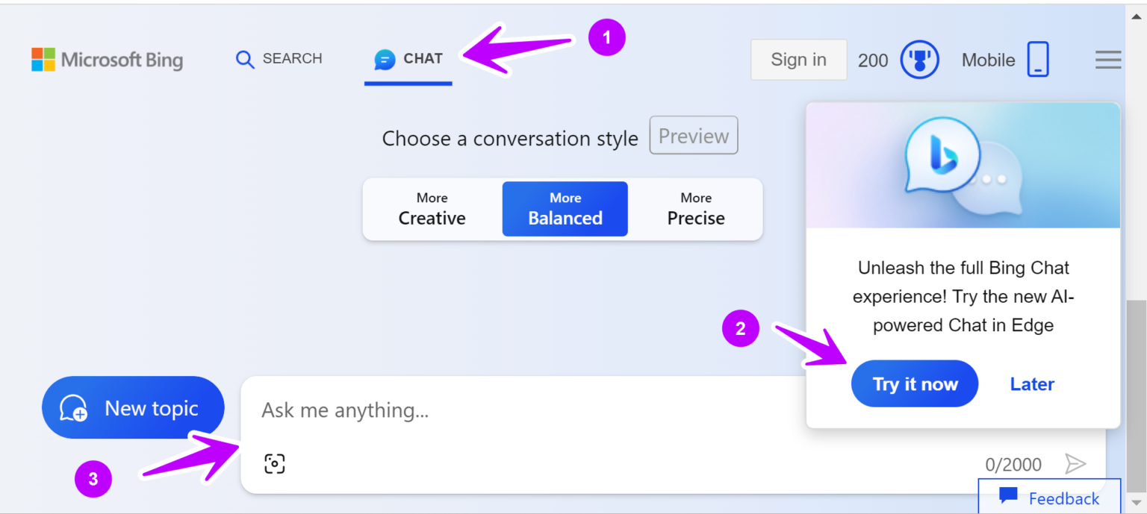This screenshot has width=1147, height=514.
Task: Click the send arrow icon
Action: tap(1075, 464)
